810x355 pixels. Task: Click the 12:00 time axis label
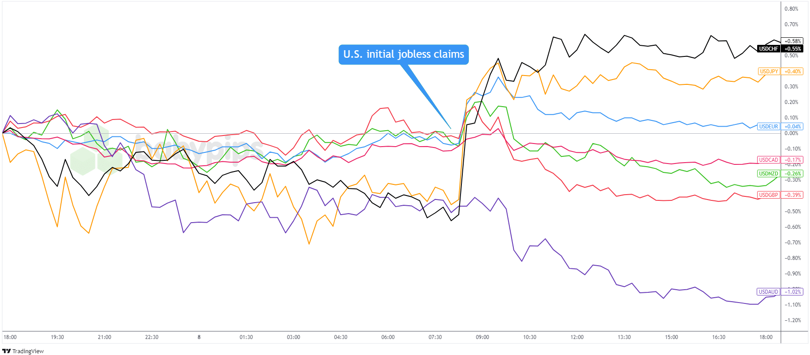click(577, 337)
